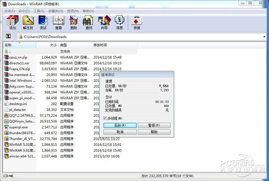Sort by the 类型 column header
This screenshot has width=269, height=181.
75,45
